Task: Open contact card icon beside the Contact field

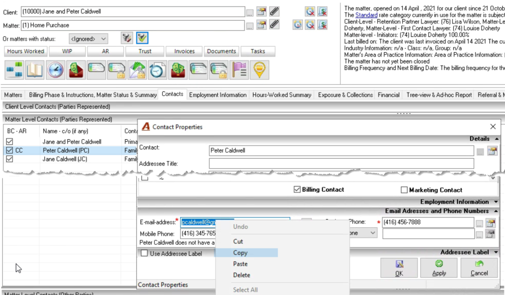Action: click(492, 151)
